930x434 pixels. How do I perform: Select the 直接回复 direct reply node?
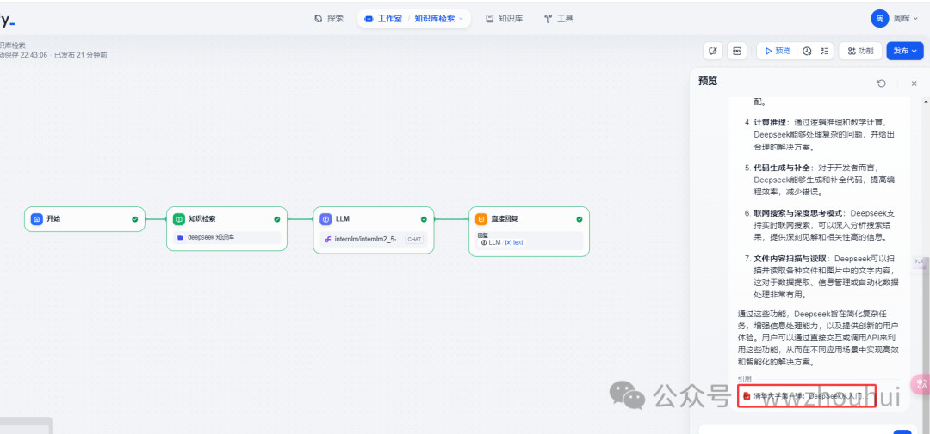tap(529, 219)
